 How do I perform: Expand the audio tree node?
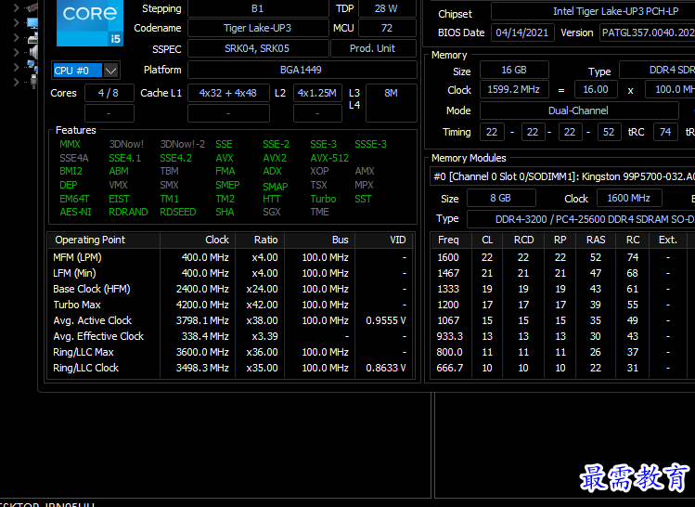tap(16, 52)
